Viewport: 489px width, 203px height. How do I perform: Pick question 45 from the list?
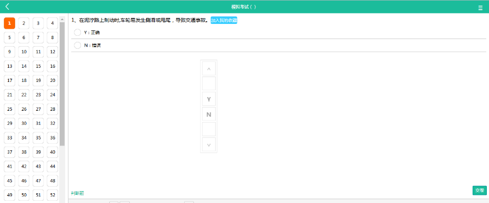click(x=9, y=181)
